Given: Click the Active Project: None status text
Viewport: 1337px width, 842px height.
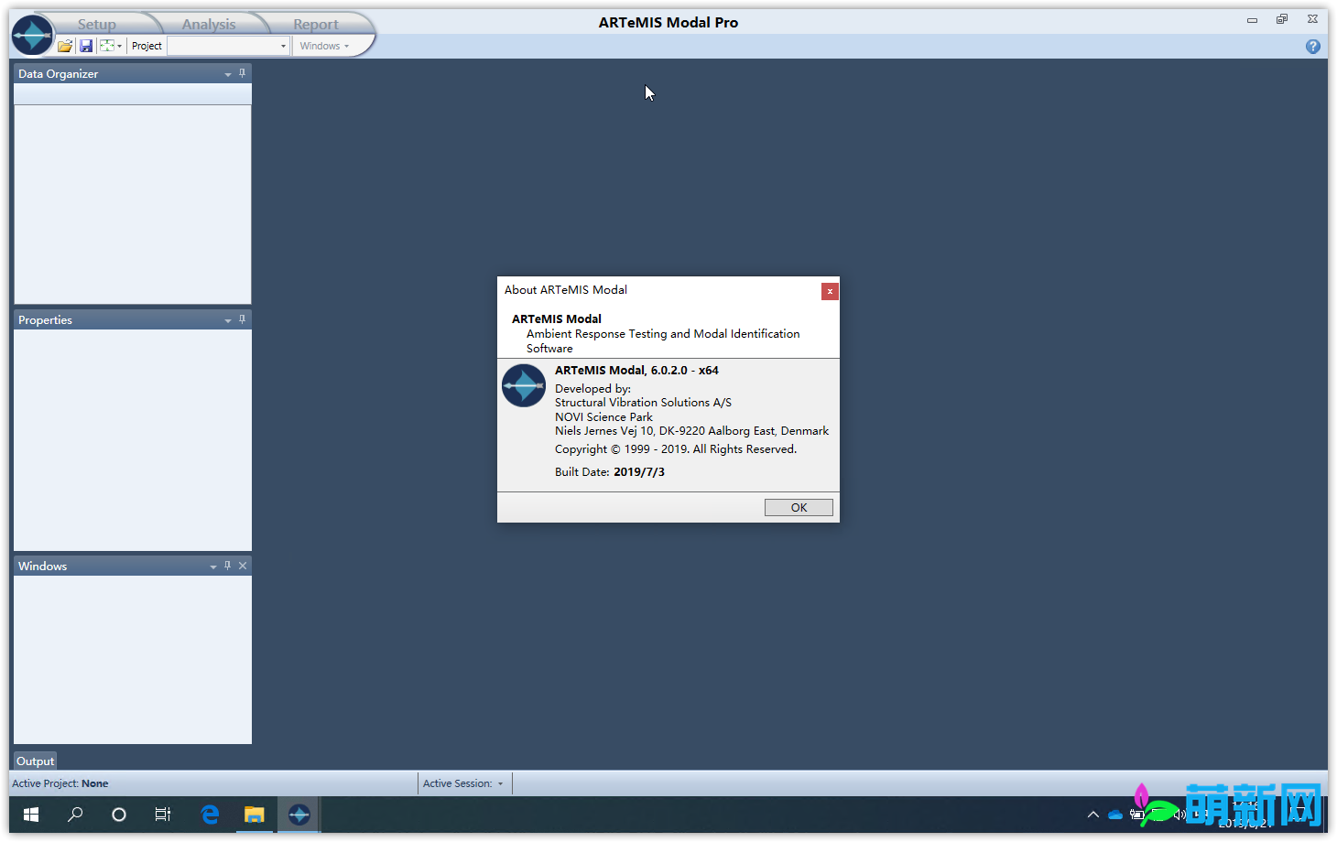Looking at the screenshot, I should click(x=60, y=783).
